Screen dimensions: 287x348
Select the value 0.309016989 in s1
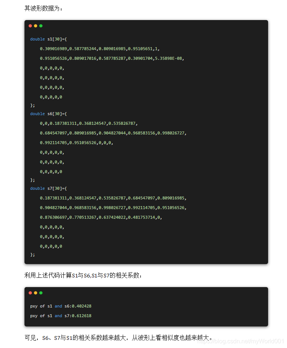pos(53,49)
